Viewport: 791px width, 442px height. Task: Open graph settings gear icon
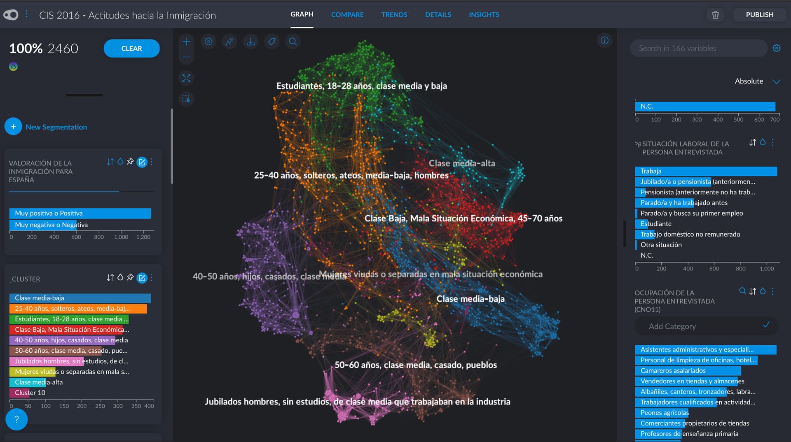tap(208, 42)
